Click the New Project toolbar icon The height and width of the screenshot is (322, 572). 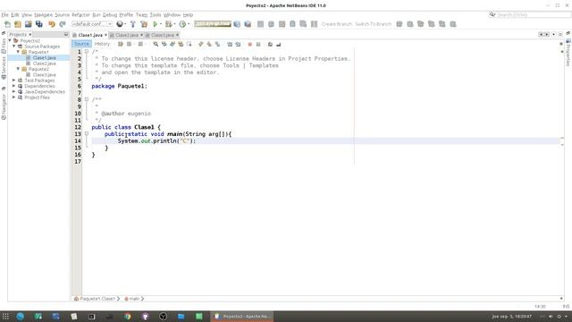18,24
